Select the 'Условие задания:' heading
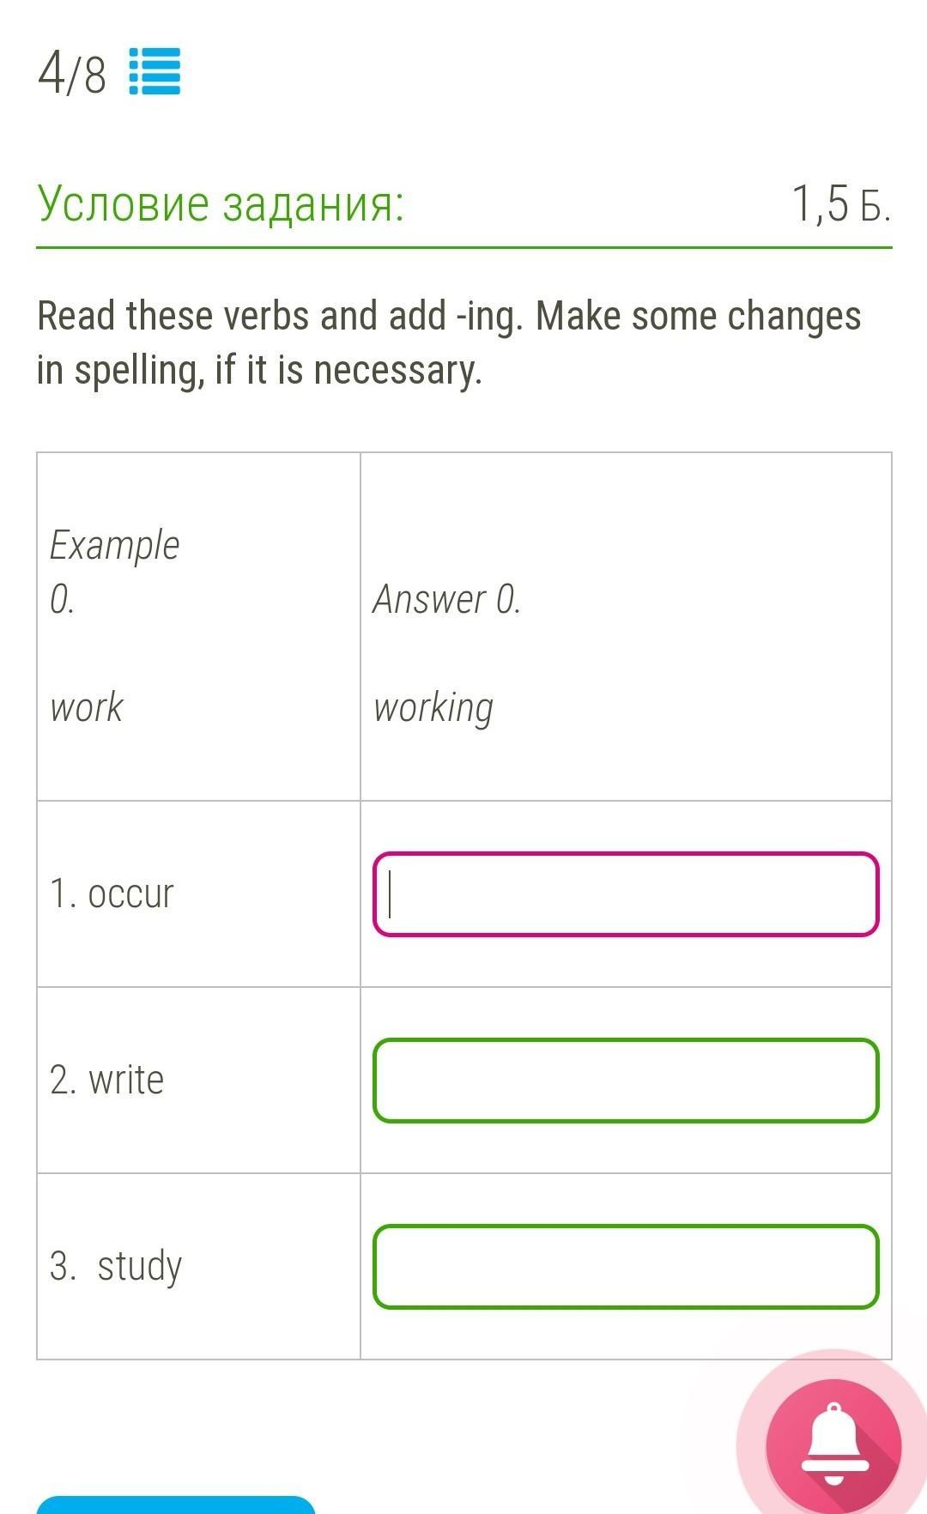This screenshot has width=927, height=1514. (x=221, y=204)
